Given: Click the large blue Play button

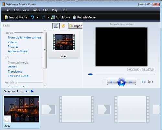Looking at the screenshot, I should pyautogui.click(x=121, y=82).
